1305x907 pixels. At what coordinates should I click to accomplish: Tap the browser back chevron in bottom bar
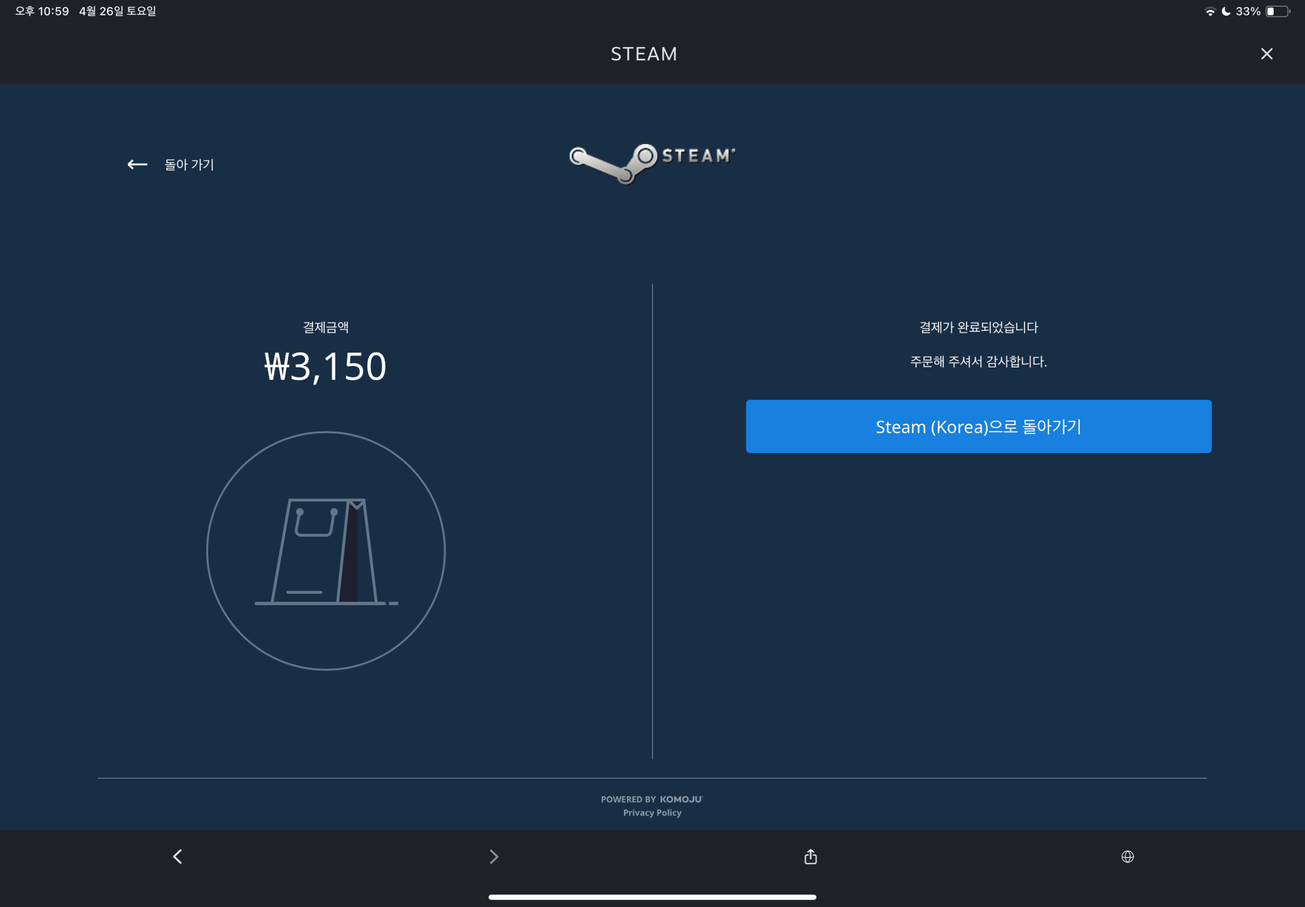coord(178,856)
